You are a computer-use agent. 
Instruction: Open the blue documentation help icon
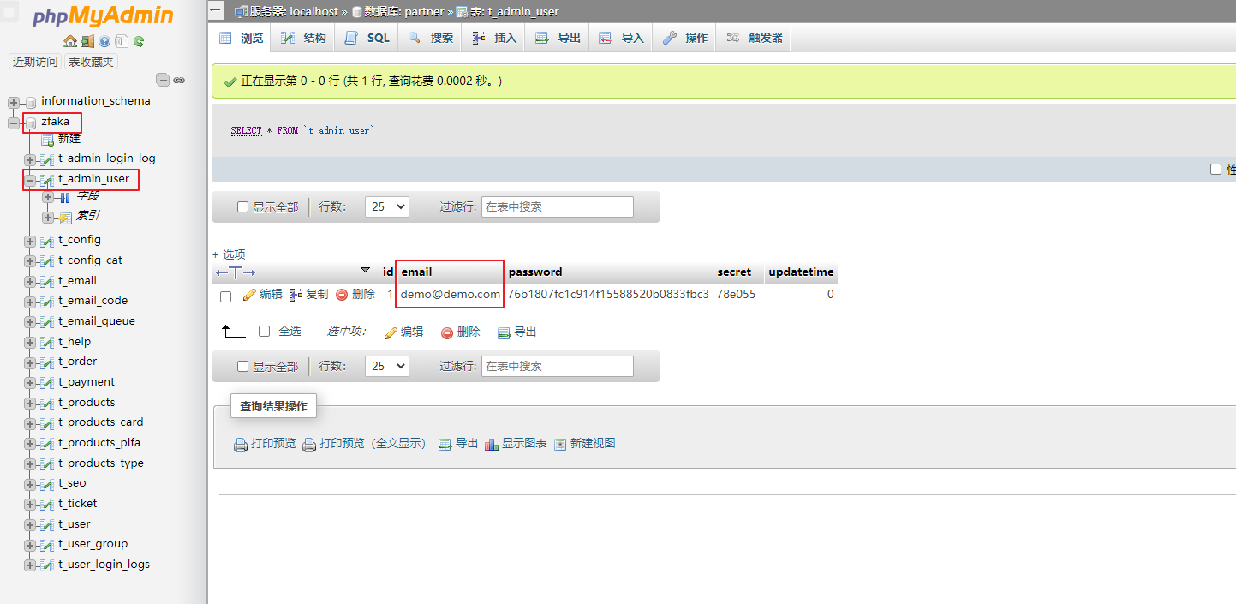tap(104, 41)
